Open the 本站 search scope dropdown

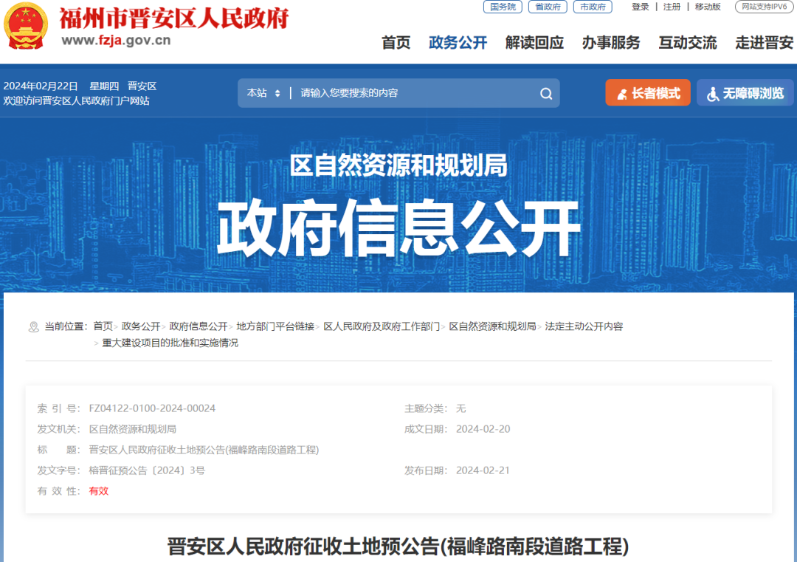[263, 93]
